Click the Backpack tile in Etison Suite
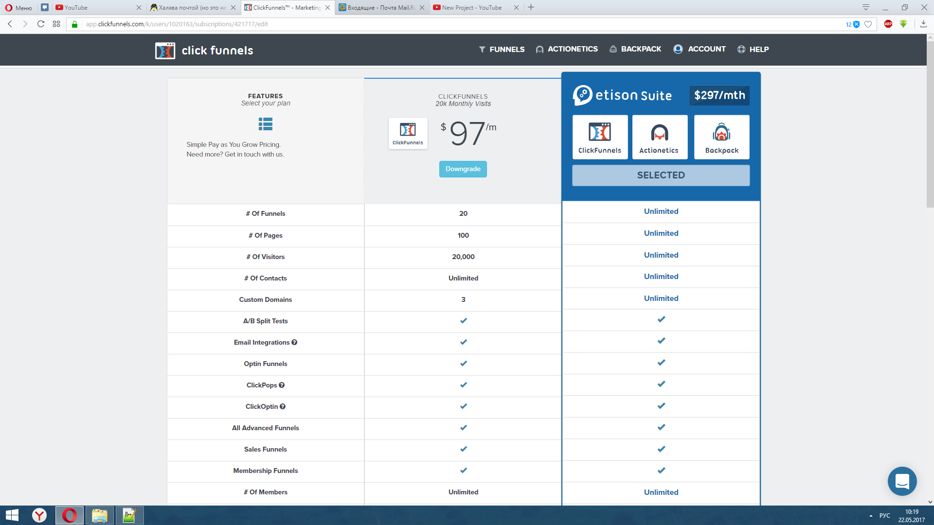The width and height of the screenshot is (934, 525). (x=722, y=137)
